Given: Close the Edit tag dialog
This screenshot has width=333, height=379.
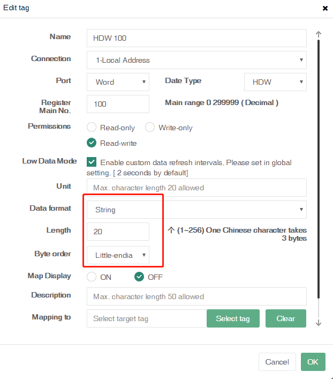Looking at the screenshot, I should [325, 9].
